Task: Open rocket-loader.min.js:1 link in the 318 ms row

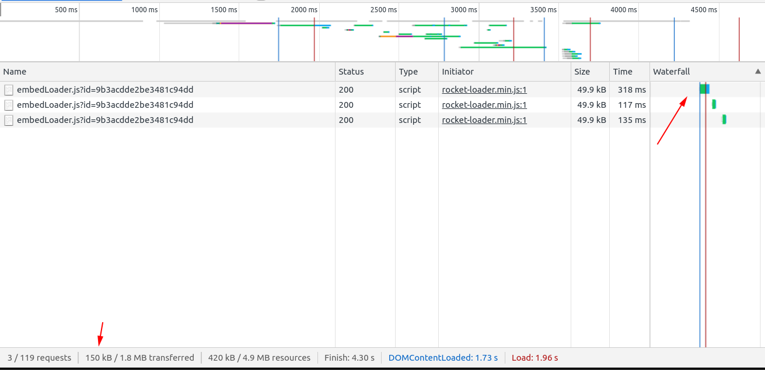Action: coord(484,90)
